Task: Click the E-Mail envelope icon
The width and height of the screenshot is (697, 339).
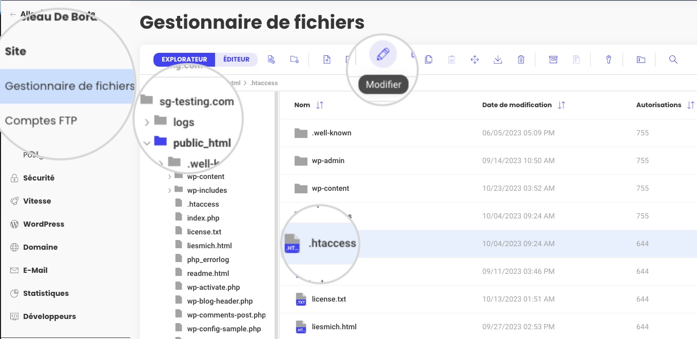Action: coord(14,270)
